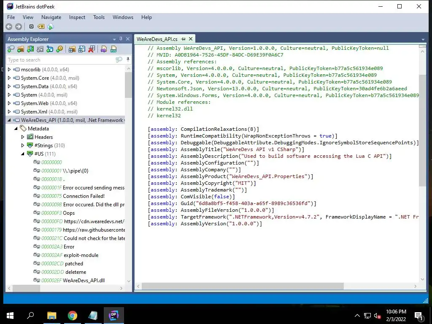The image size is (432, 324).
Task: Select the #US (111) tree item
Action: pos(45,154)
